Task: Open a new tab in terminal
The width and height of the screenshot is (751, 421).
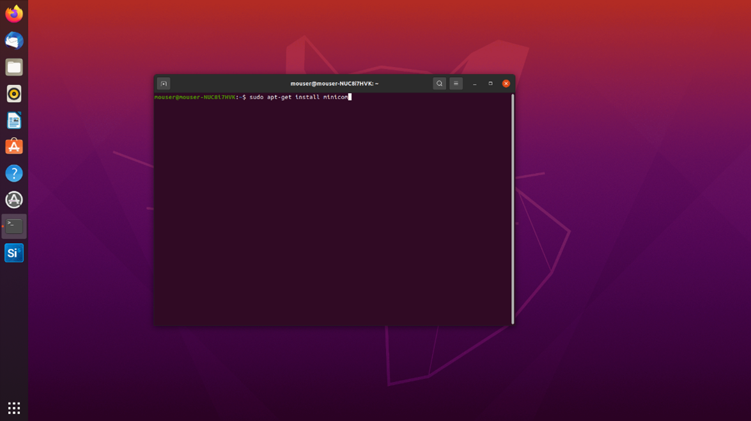Action: 164,84
